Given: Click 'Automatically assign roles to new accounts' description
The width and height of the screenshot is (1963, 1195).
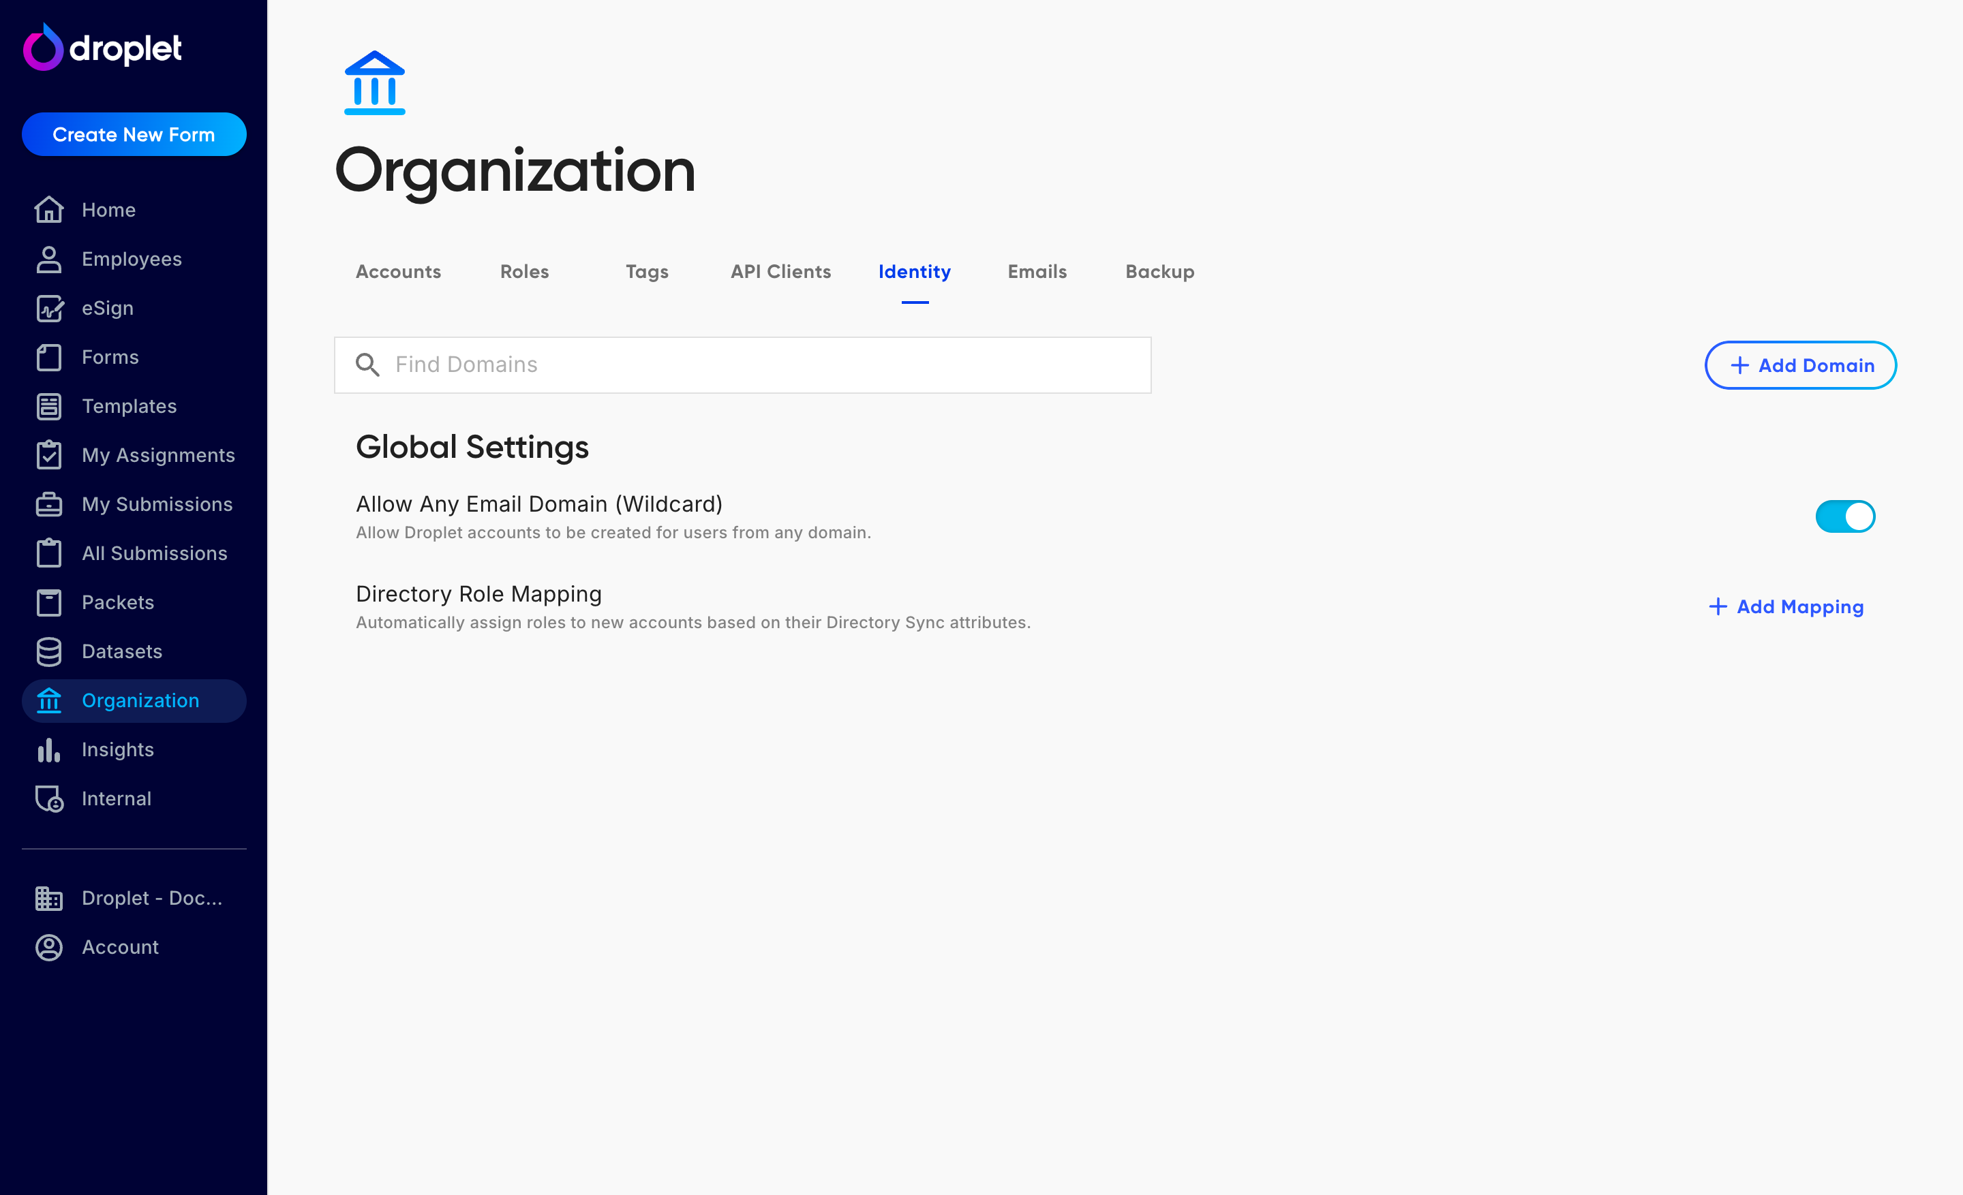Looking at the screenshot, I should click(693, 623).
